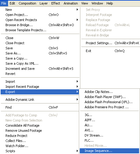Select Browse Template Projects...

pyautogui.click(x=40, y=30)
